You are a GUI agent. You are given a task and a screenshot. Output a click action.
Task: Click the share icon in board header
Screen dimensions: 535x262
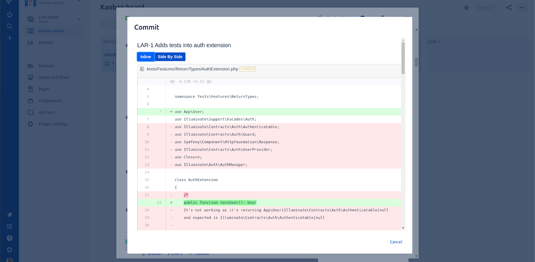click(x=509, y=7)
